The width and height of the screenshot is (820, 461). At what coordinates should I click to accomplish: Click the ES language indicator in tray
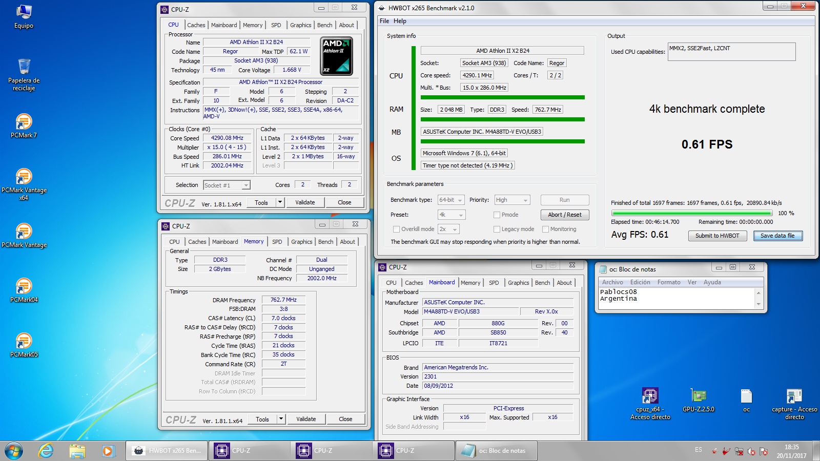click(x=698, y=450)
